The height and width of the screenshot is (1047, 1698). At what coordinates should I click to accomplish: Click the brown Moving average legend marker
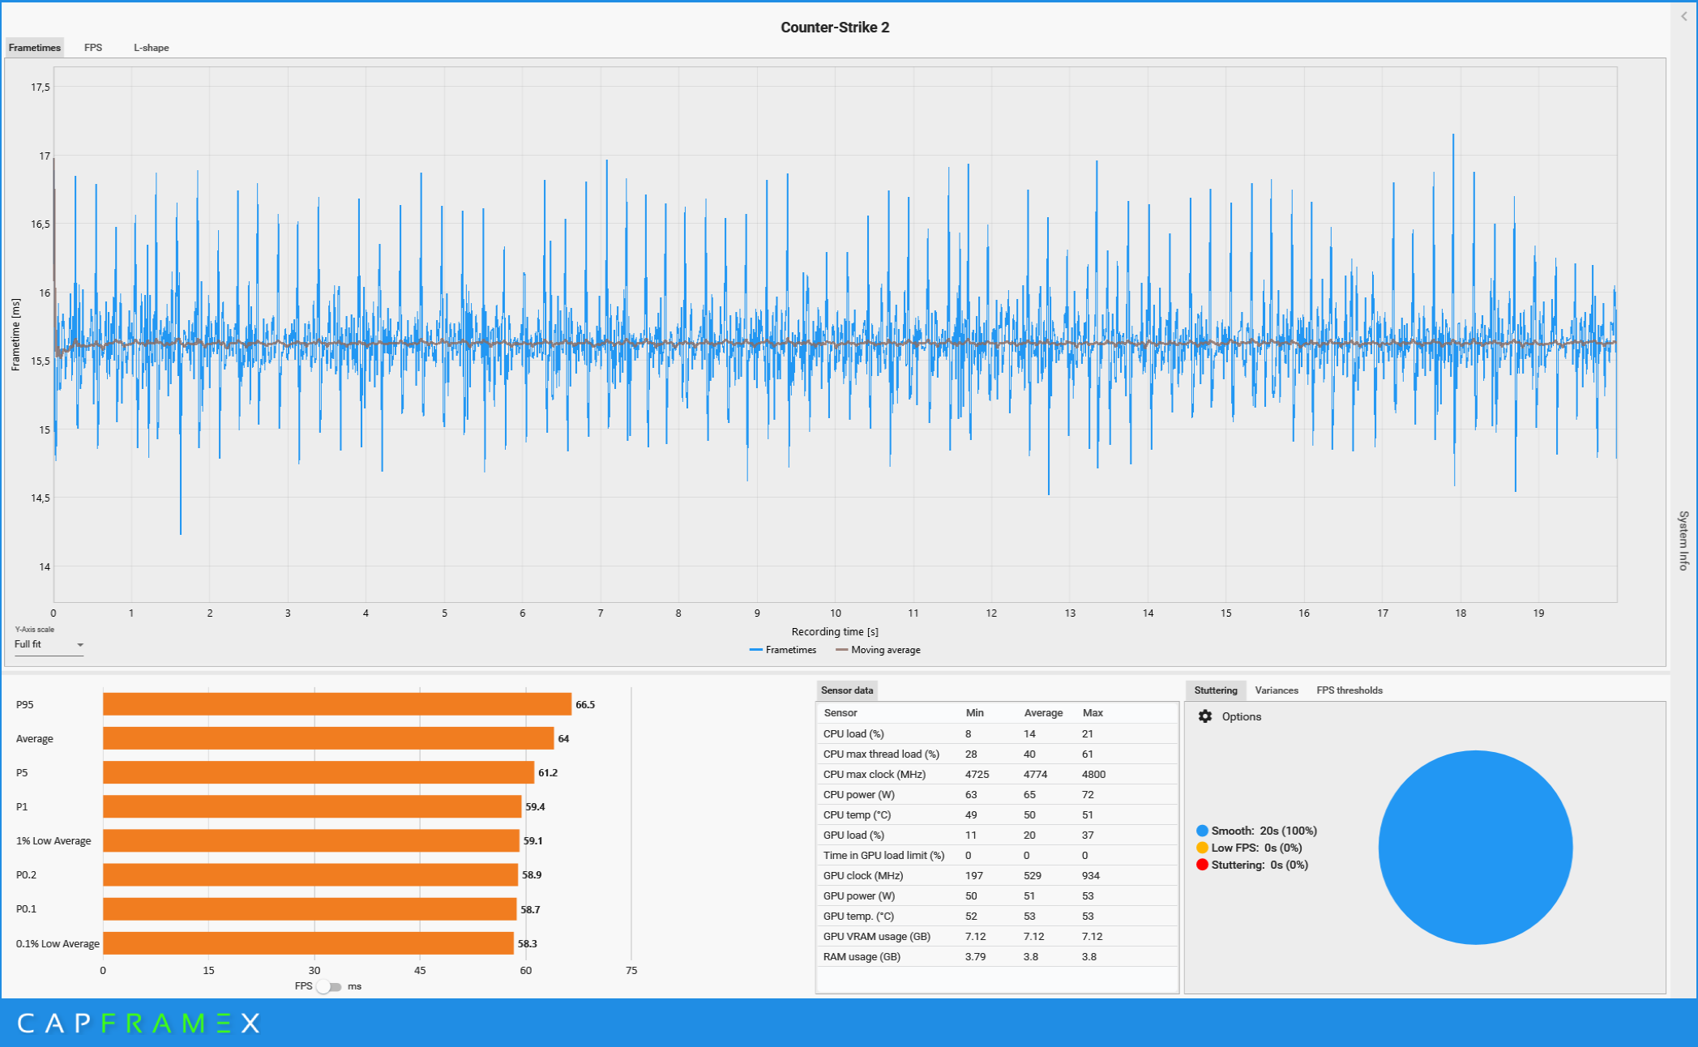pos(841,650)
